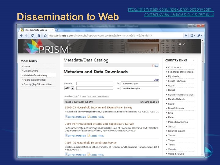Click the browser forward arrow
220x165 pixels.
(26, 35)
